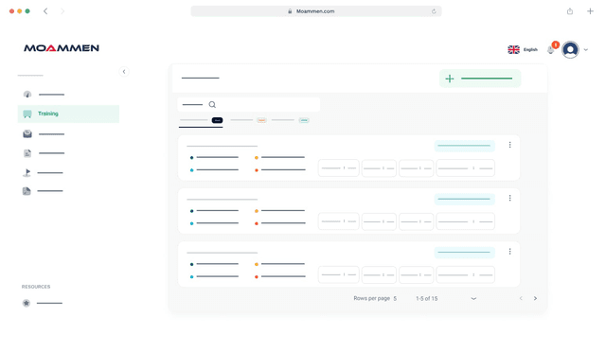The width and height of the screenshot is (606, 352).
Task: Click the dashboard gauge icon in sidebar
Action: pos(27,95)
